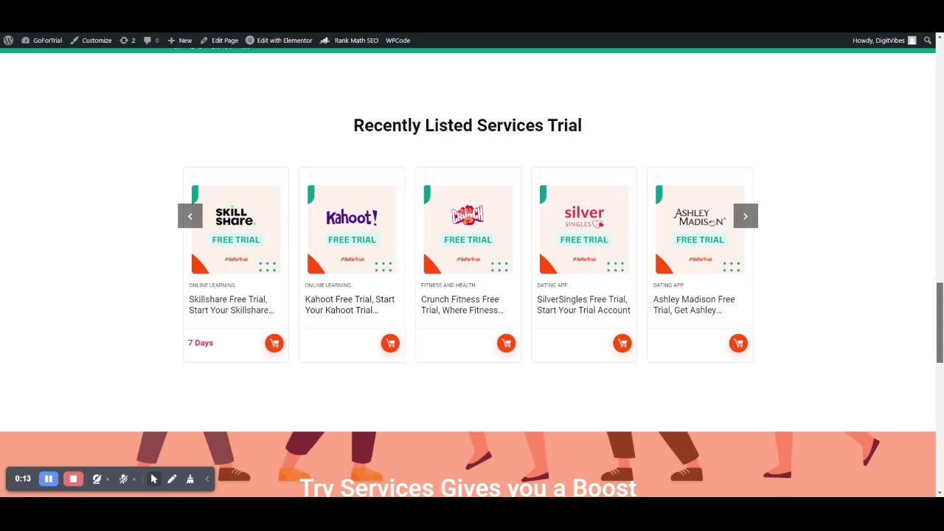Click Edit Page in admin bar
Image resolution: width=944 pixels, height=531 pixels.
tap(219, 41)
